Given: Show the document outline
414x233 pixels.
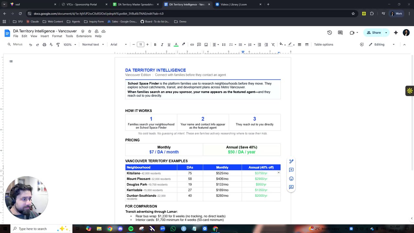Looking at the screenshot, I should pyautogui.click(x=11, y=61).
